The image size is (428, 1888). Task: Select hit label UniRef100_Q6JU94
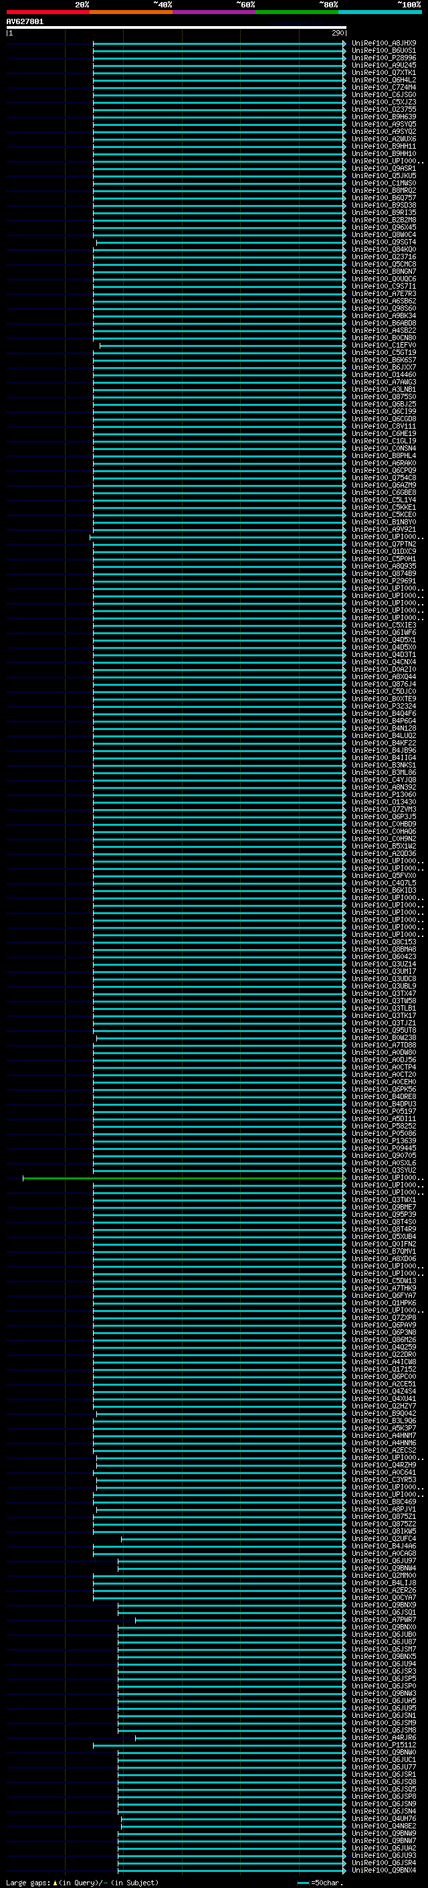coord(384,1664)
